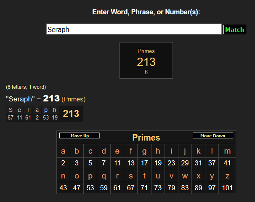Click the Move Up button
Screen dimensions: 255x202
click(80, 136)
